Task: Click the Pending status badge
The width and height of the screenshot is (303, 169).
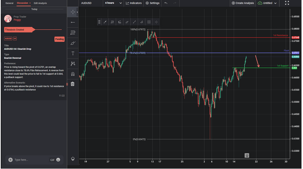Action: 59,39
